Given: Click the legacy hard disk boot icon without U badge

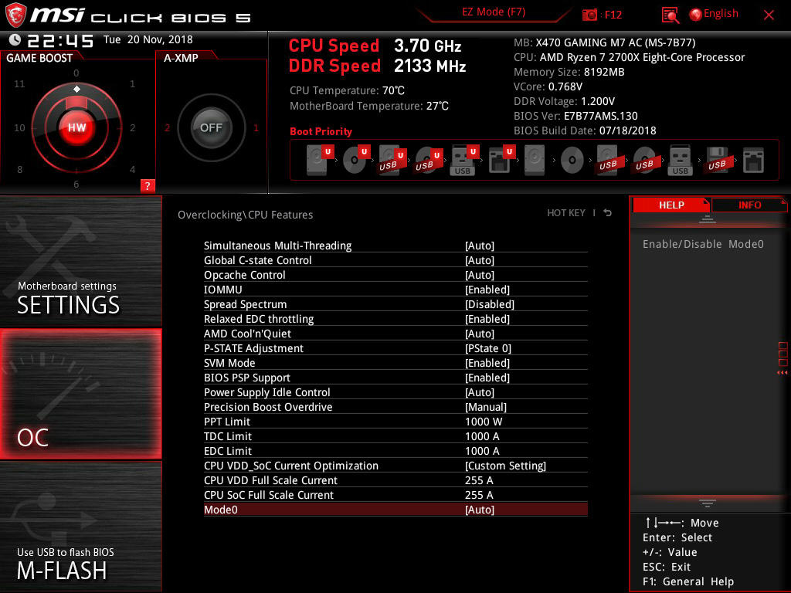Looking at the screenshot, I should tap(535, 160).
